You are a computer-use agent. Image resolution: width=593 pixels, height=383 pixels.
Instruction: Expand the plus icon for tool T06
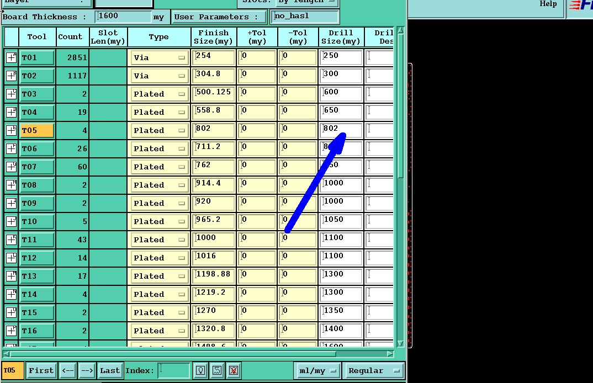click(x=11, y=148)
